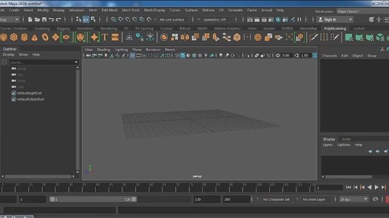
Task: Click the Quad Draw pencil shelf icon
Action: coord(334,38)
